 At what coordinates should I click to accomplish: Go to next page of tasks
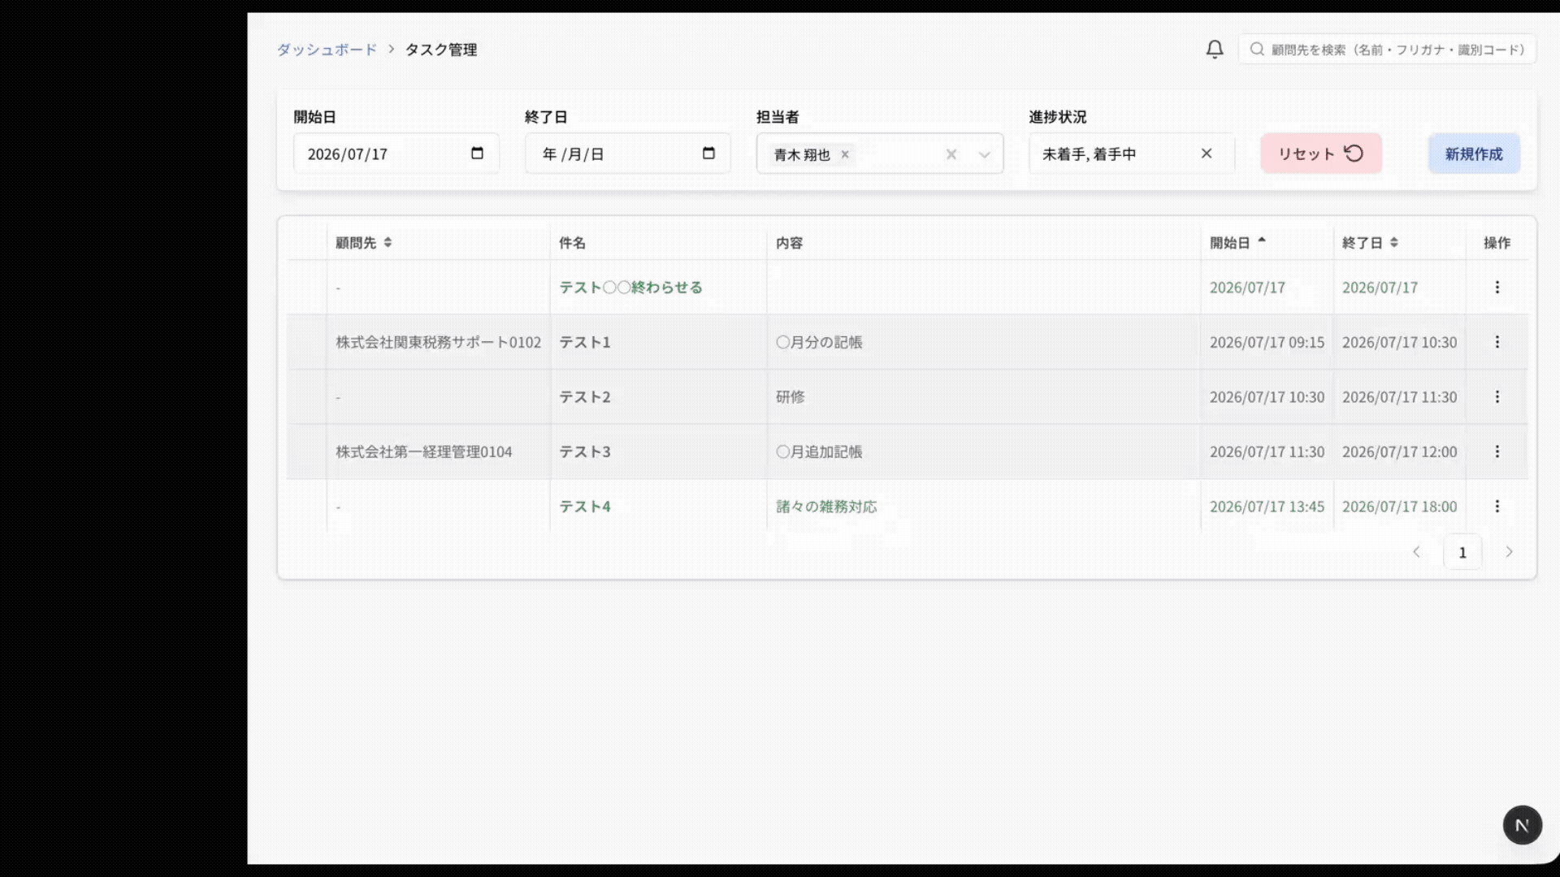pyautogui.click(x=1509, y=552)
